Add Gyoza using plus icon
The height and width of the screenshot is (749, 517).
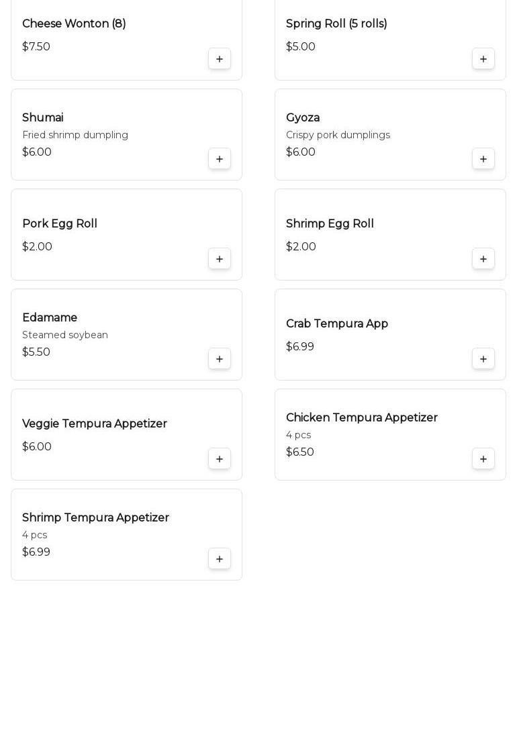pos(483,159)
